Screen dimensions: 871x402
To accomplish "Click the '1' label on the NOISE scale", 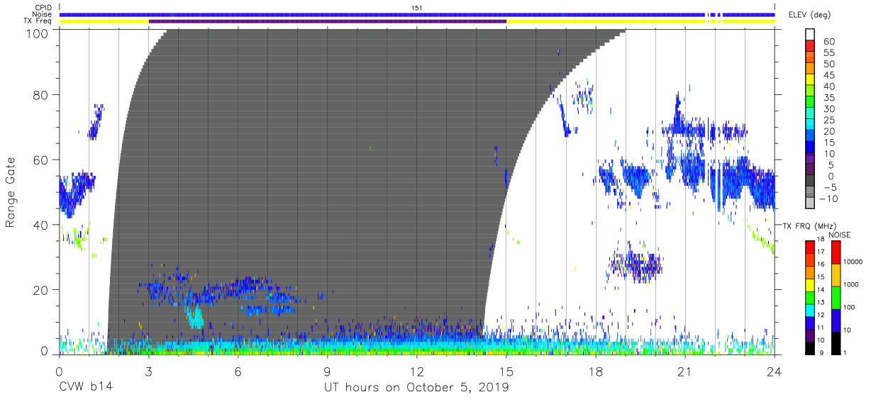I will 846,352.
